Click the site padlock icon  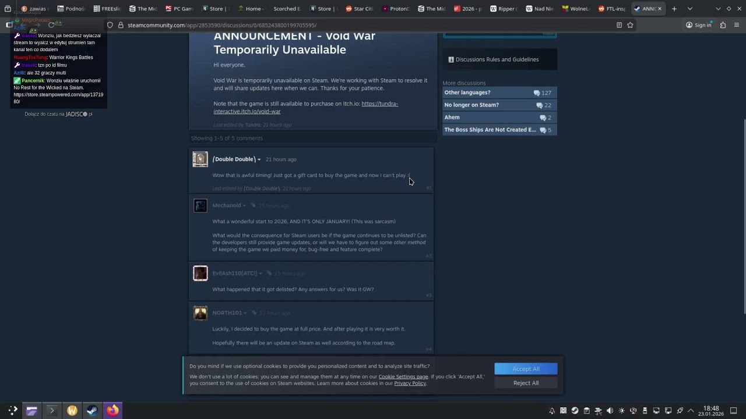121,25
